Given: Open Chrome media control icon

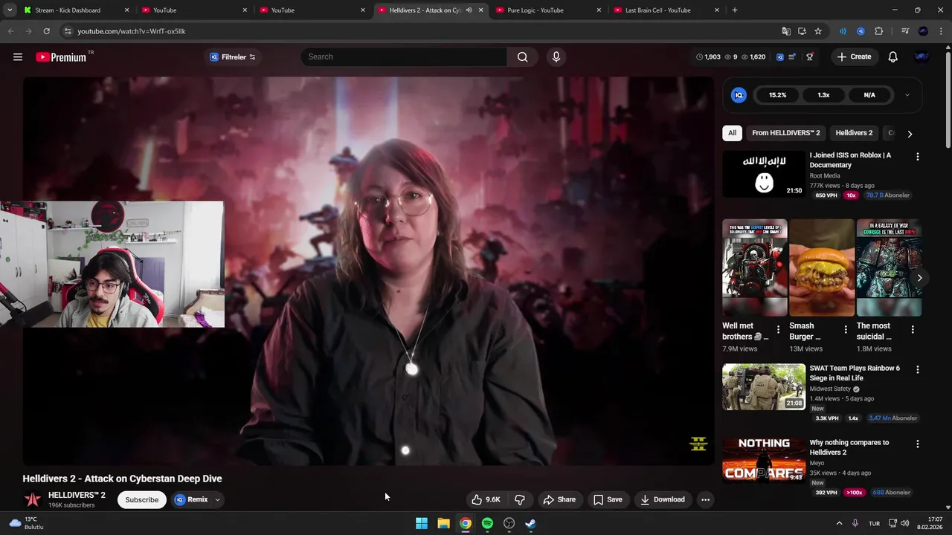Looking at the screenshot, I should coord(905,31).
